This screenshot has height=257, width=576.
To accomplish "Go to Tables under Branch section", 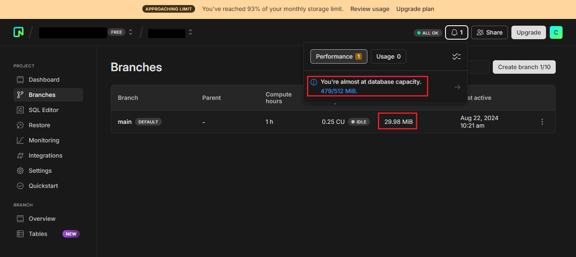I will coord(48,234).
